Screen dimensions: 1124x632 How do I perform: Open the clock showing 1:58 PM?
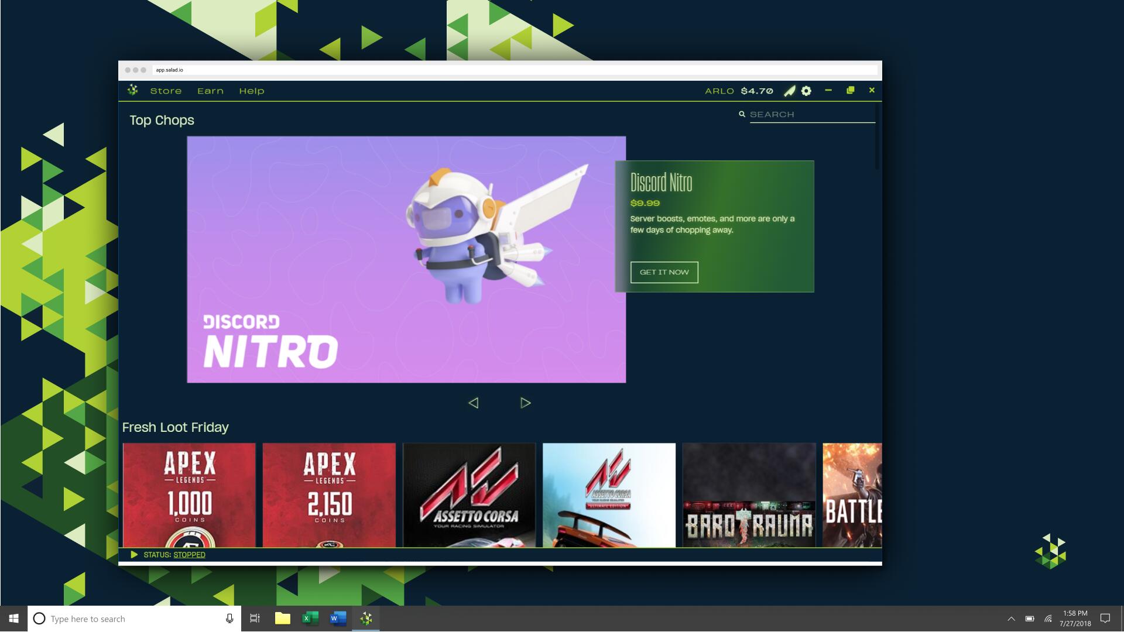1075,619
